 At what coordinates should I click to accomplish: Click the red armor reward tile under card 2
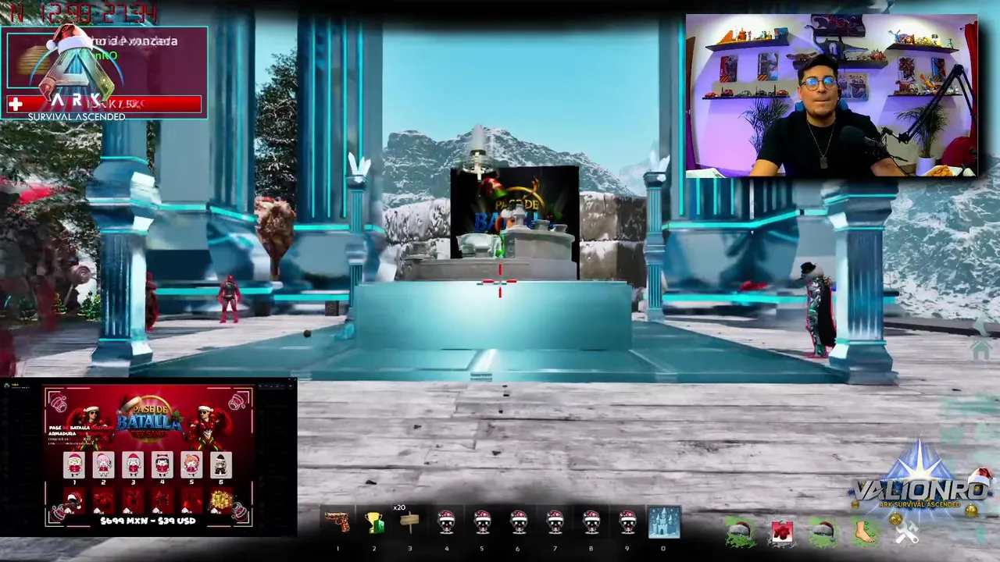pyautogui.click(x=103, y=500)
